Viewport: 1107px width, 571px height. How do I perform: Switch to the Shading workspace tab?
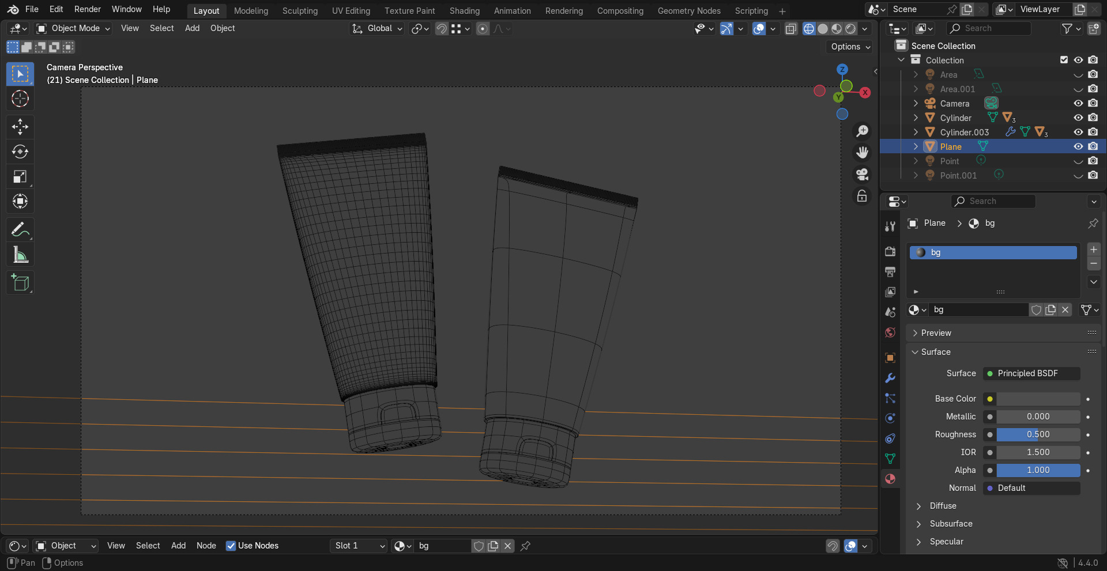pyautogui.click(x=465, y=11)
